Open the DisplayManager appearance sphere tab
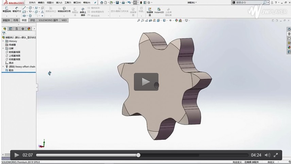 click(29, 29)
